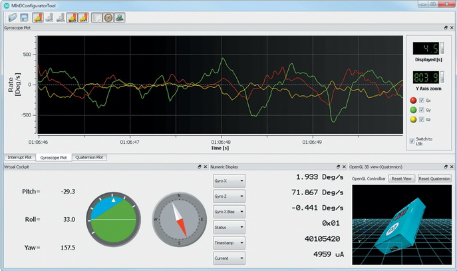
Task: Click the artificial horizon gauge
Action: pos(113,219)
